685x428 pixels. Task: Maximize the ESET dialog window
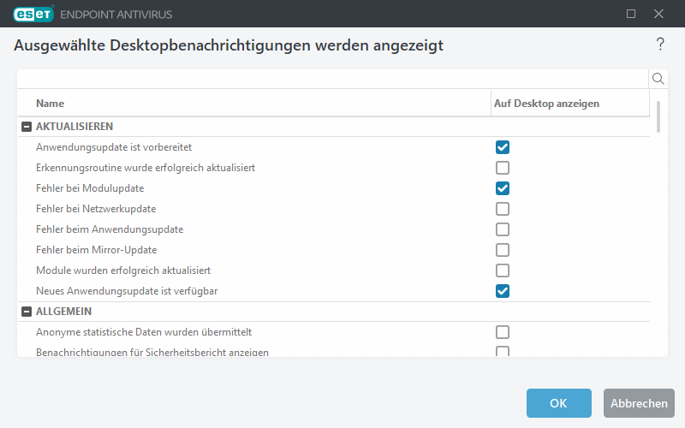point(631,14)
